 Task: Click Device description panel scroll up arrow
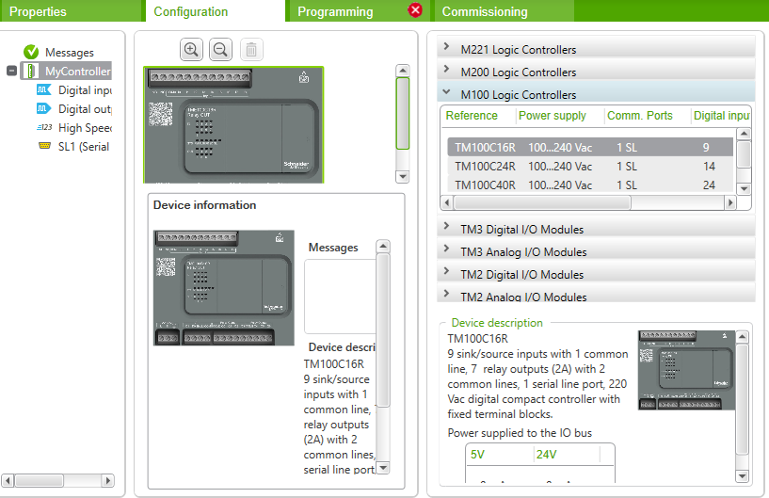(x=743, y=337)
